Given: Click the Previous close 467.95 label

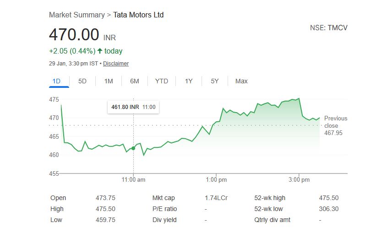Looking at the screenshot, I should tap(335, 125).
